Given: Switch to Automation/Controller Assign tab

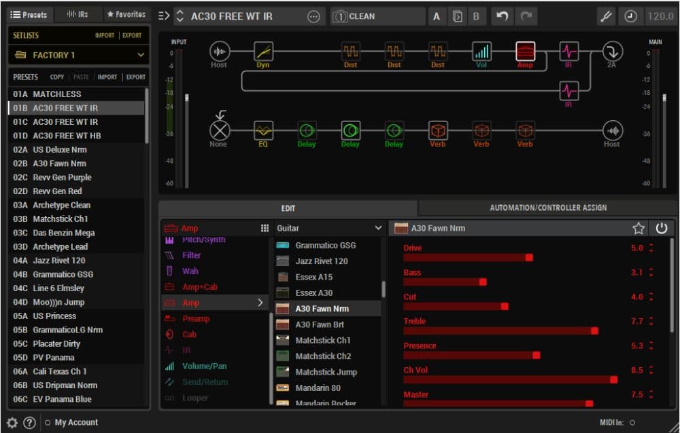Looking at the screenshot, I should point(548,208).
